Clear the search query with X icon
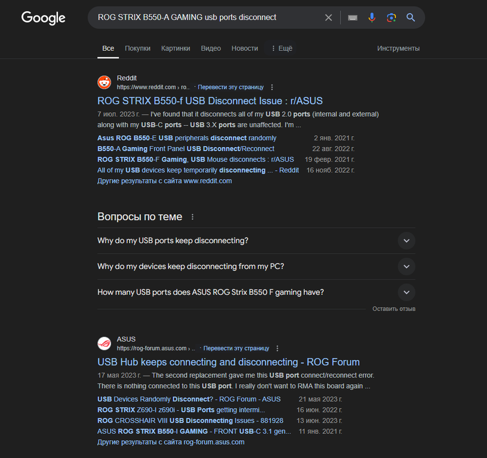Screen dimensions: 487x458 click(x=328, y=18)
